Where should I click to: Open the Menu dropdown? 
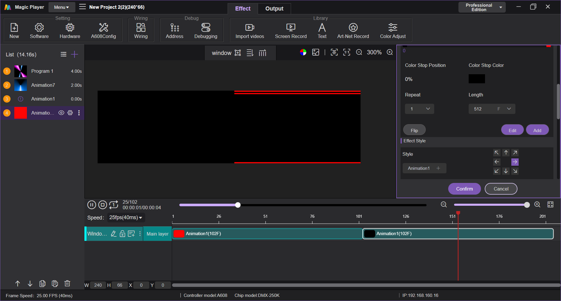click(62, 7)
